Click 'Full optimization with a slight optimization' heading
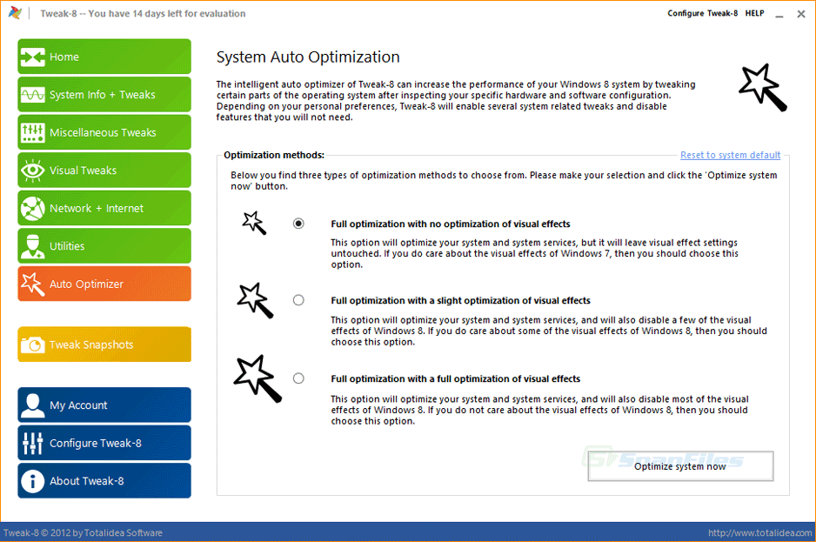The image size is (816, 542). click(460, 300)
